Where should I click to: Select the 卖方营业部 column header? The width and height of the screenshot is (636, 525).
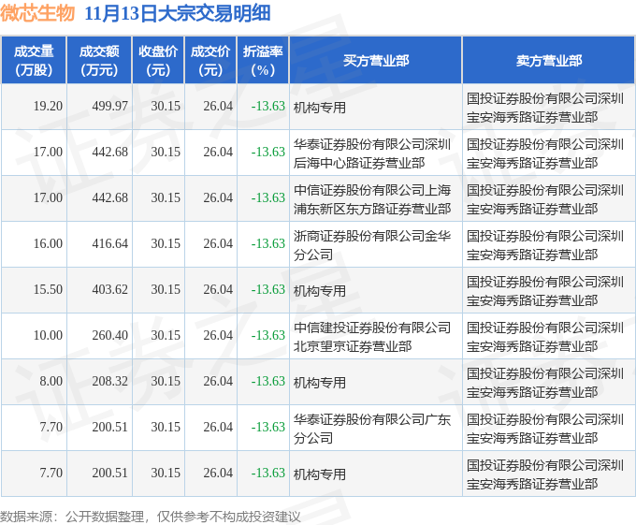(548, 60)
